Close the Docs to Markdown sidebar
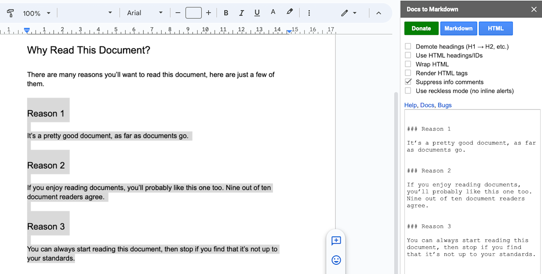The height and width of the screenshot is (274, 542). point(534,9)
